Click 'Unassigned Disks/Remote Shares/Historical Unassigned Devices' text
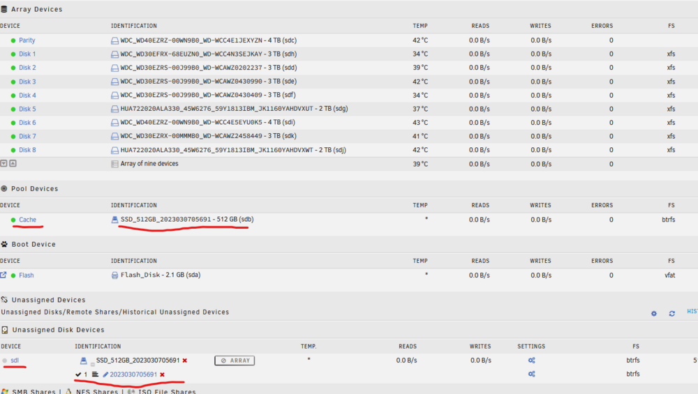Screen dimensions: 698x394 [115, 312]
